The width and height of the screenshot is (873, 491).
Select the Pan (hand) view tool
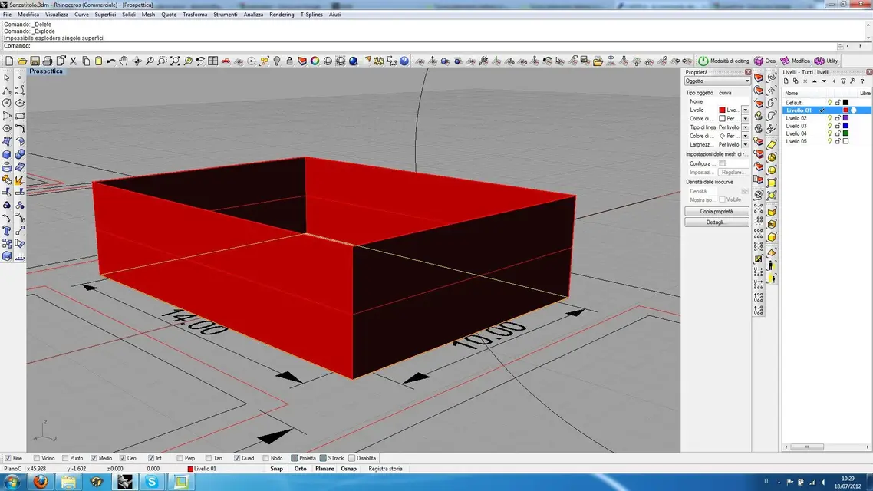[124, 61]
